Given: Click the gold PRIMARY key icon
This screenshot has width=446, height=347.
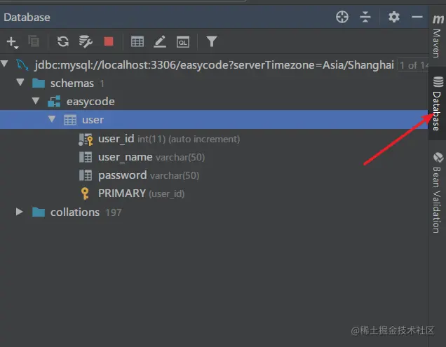Looking at the screenshot, I should click(85, 193).
